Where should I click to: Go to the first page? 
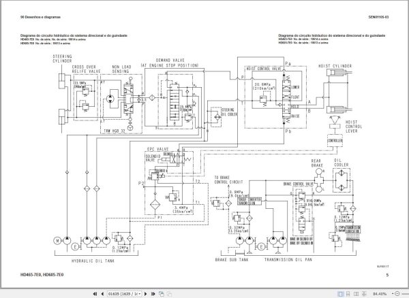(95, 294)
